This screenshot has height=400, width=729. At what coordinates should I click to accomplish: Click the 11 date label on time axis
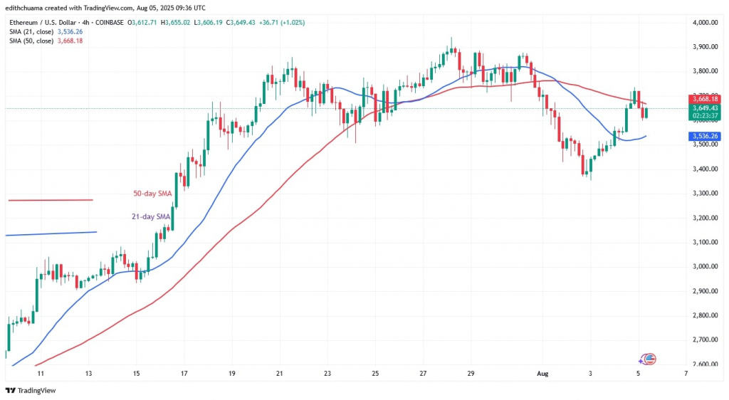coord(40,372)
